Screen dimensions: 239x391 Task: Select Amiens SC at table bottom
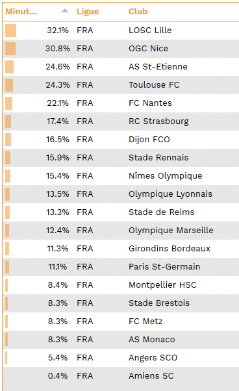pyautogui.click(x=151, y=376)
